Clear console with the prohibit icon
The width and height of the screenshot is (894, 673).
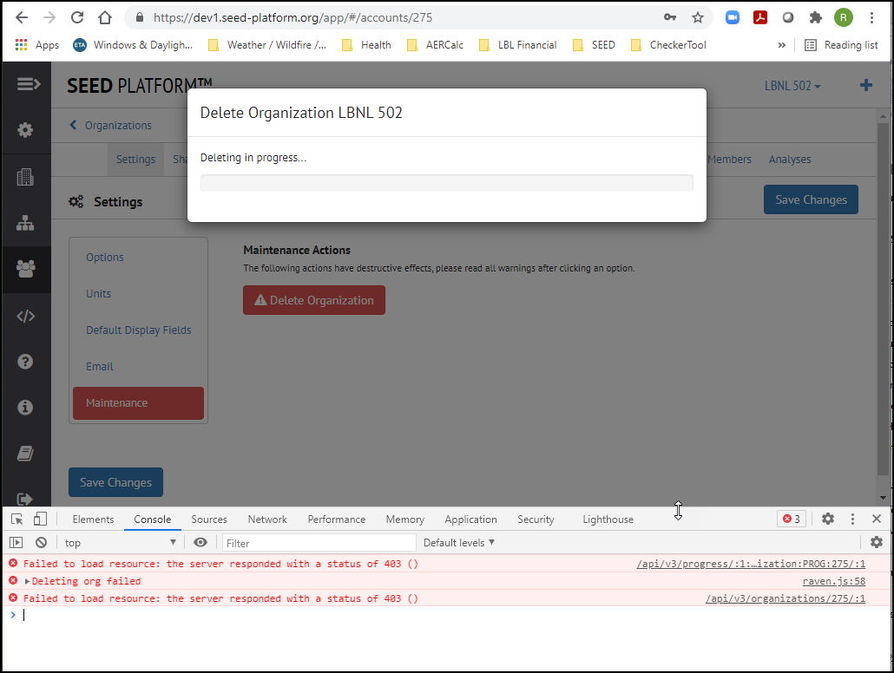click(41, 542)
